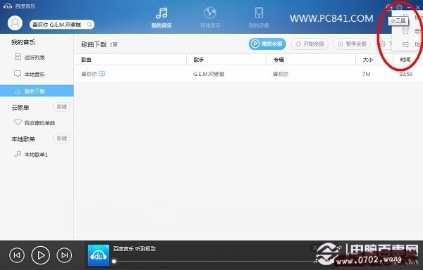Sort by 歌手 column header
The height and width of the screenshot is (270, 423).
click(x=199, y=60)
